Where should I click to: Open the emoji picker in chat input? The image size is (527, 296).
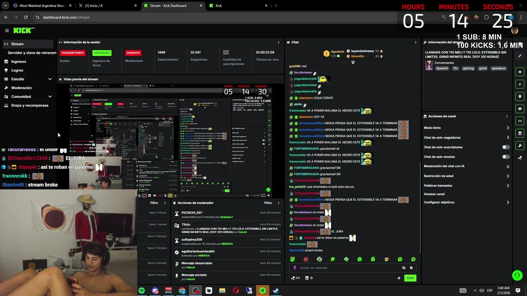411,268
